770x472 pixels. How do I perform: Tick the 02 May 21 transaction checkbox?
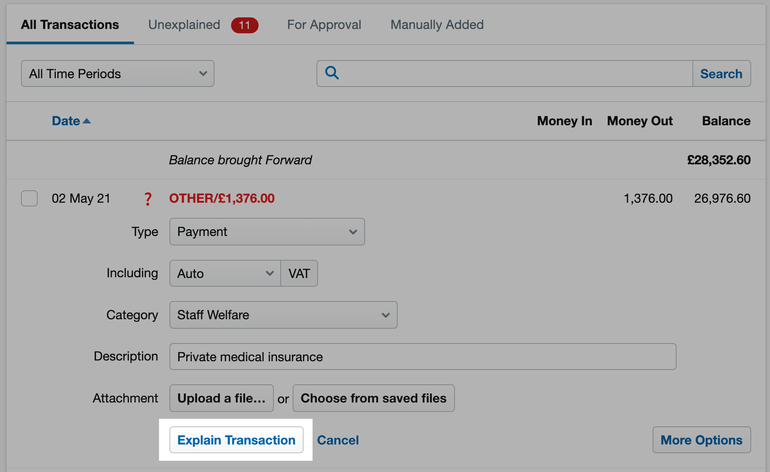(29, 198)
